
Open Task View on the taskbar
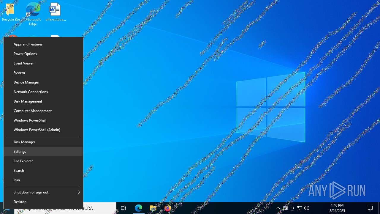[x=123, y=208]
